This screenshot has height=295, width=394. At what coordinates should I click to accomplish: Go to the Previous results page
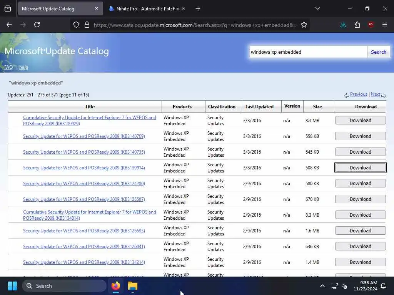[x=359, y=94]
